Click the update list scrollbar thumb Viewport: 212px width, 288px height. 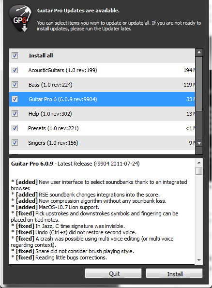199,84
